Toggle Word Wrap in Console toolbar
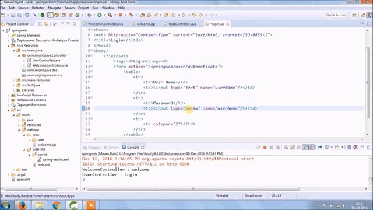This screenshot has width=373, height=210. click(299, 148)
